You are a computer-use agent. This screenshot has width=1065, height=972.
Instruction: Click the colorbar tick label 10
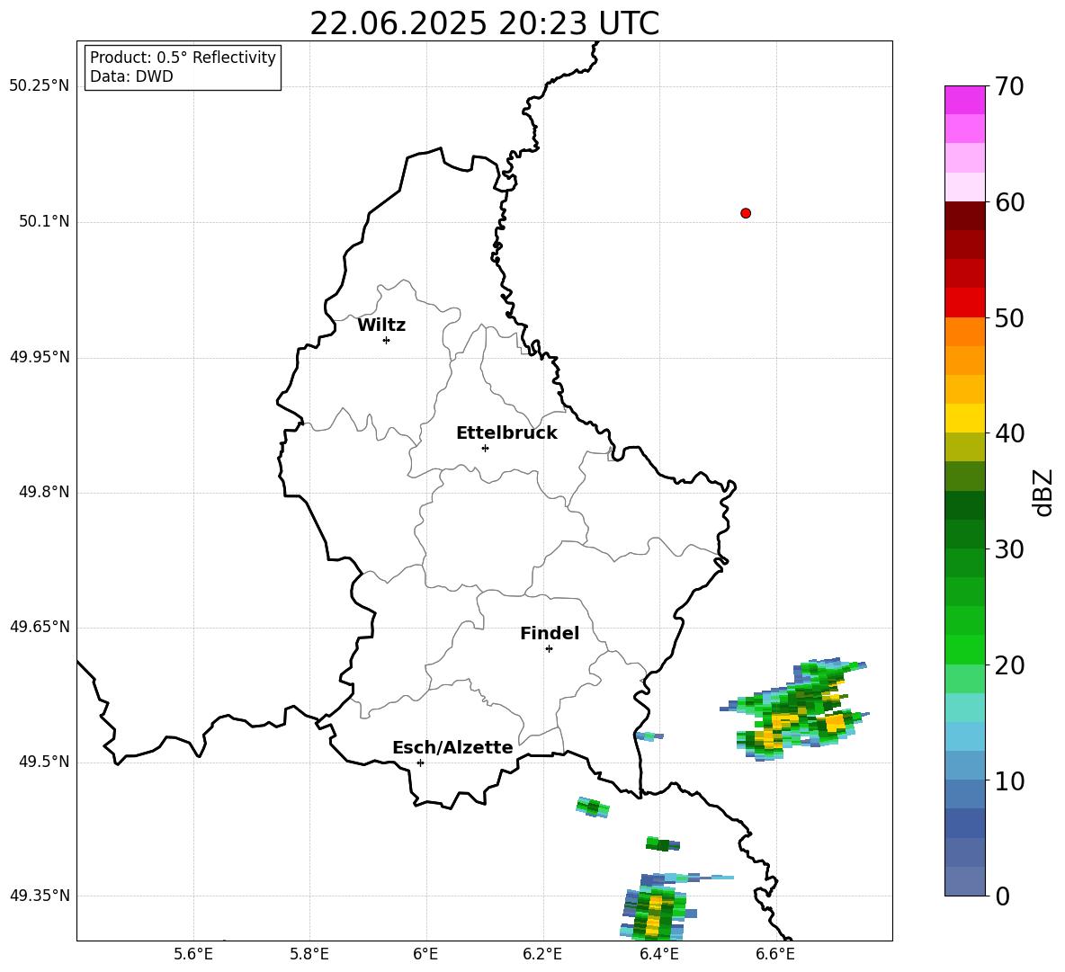1009,780
